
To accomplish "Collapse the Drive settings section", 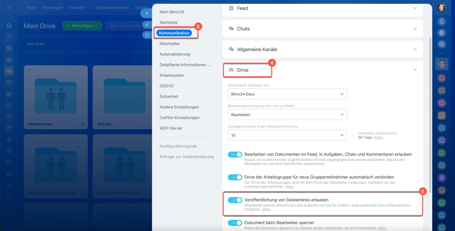I will pyautogui.click(x=415, y=70).
